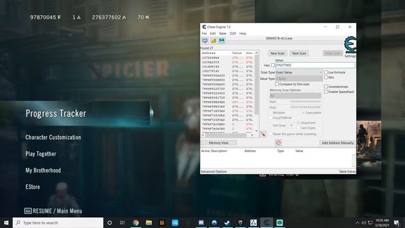Open Advanced Options
The image size is (405, 228).
click(214, 172)
